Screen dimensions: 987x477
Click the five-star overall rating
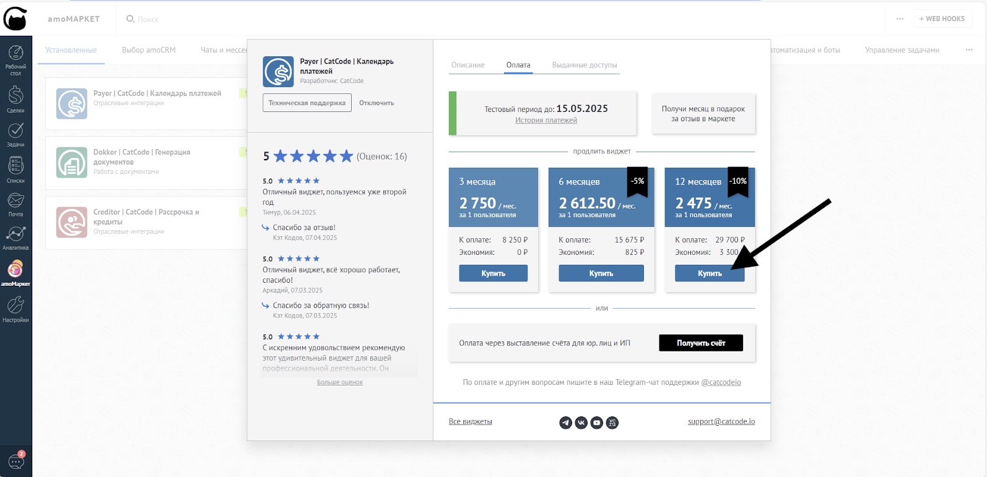coord(313,156)
